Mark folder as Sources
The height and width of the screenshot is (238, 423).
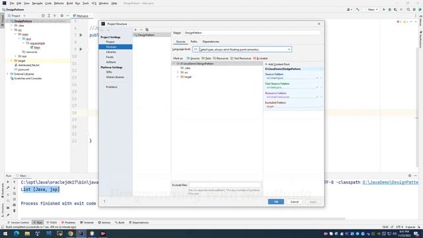193,58
